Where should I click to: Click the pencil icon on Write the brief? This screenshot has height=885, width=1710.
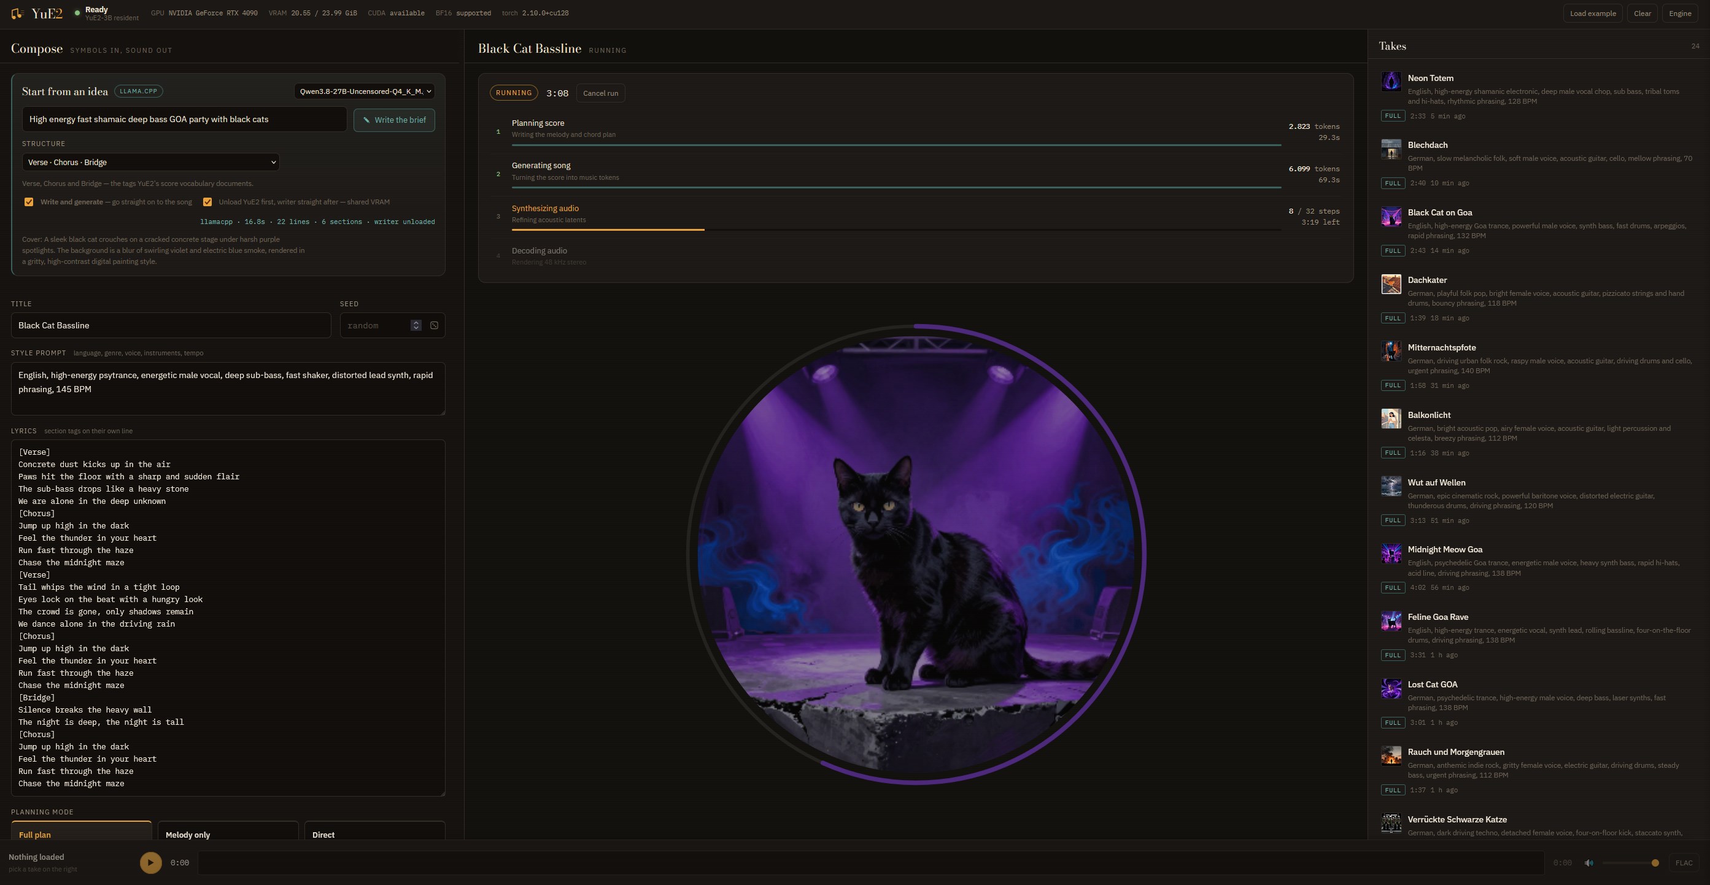(x=366, y=120)
